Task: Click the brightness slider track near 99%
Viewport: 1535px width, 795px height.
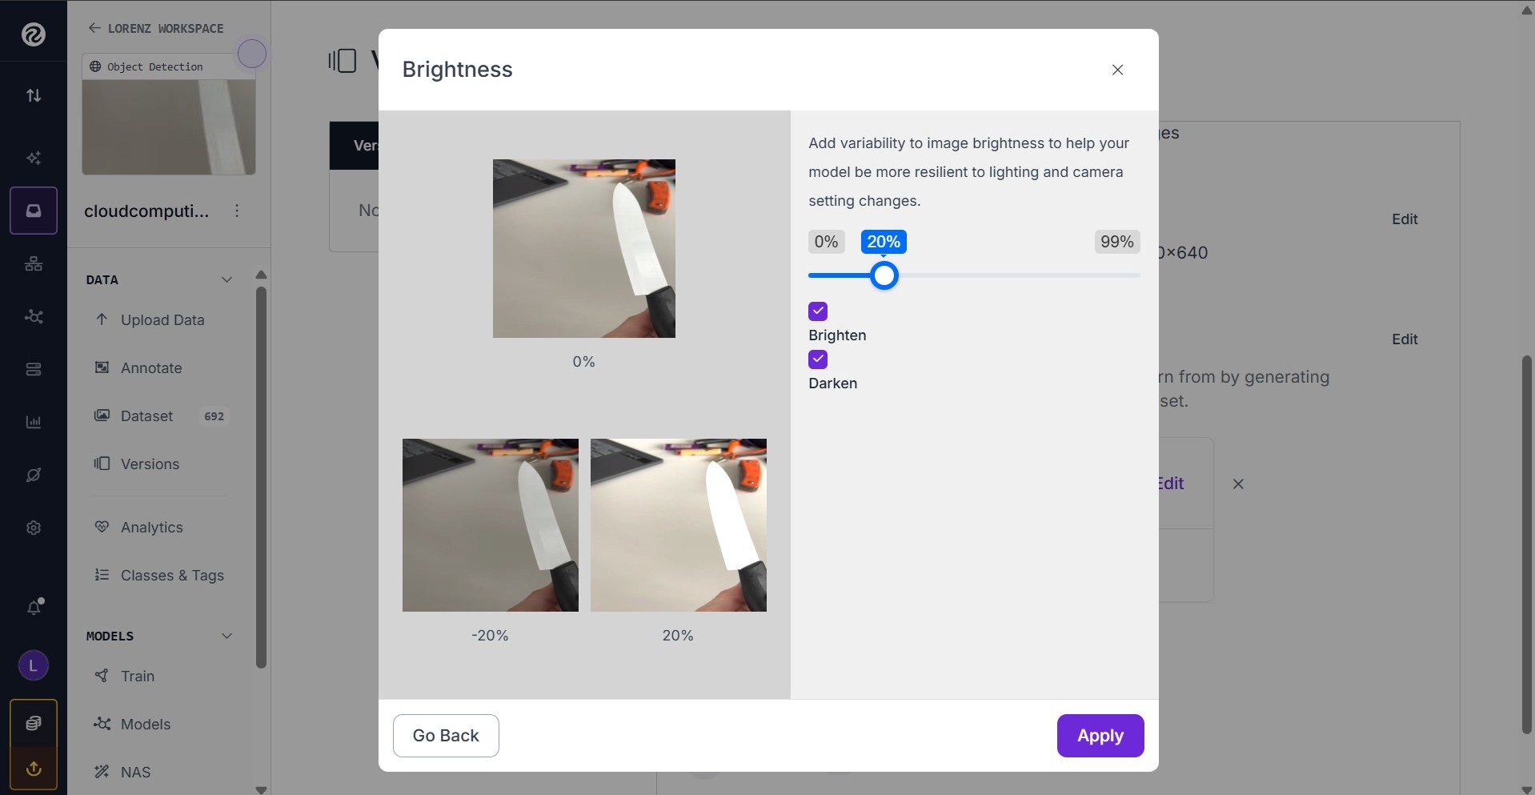Action: pos(1117,275)
